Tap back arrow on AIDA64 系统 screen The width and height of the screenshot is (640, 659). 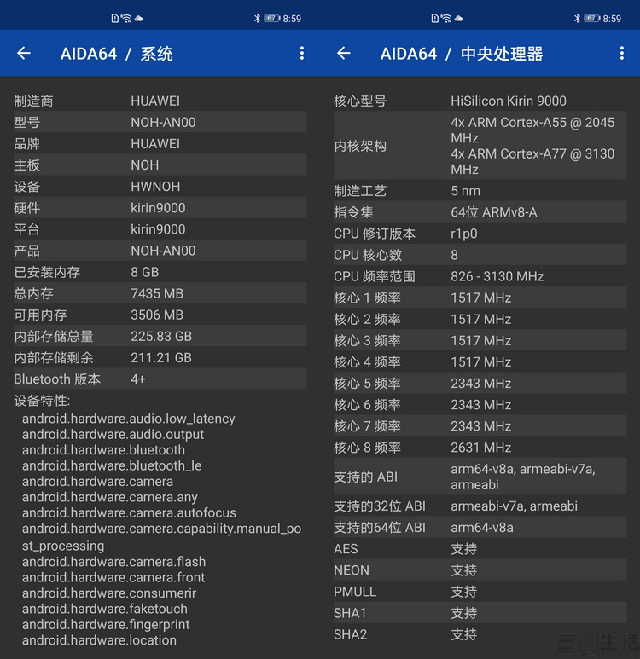[24, 53]
